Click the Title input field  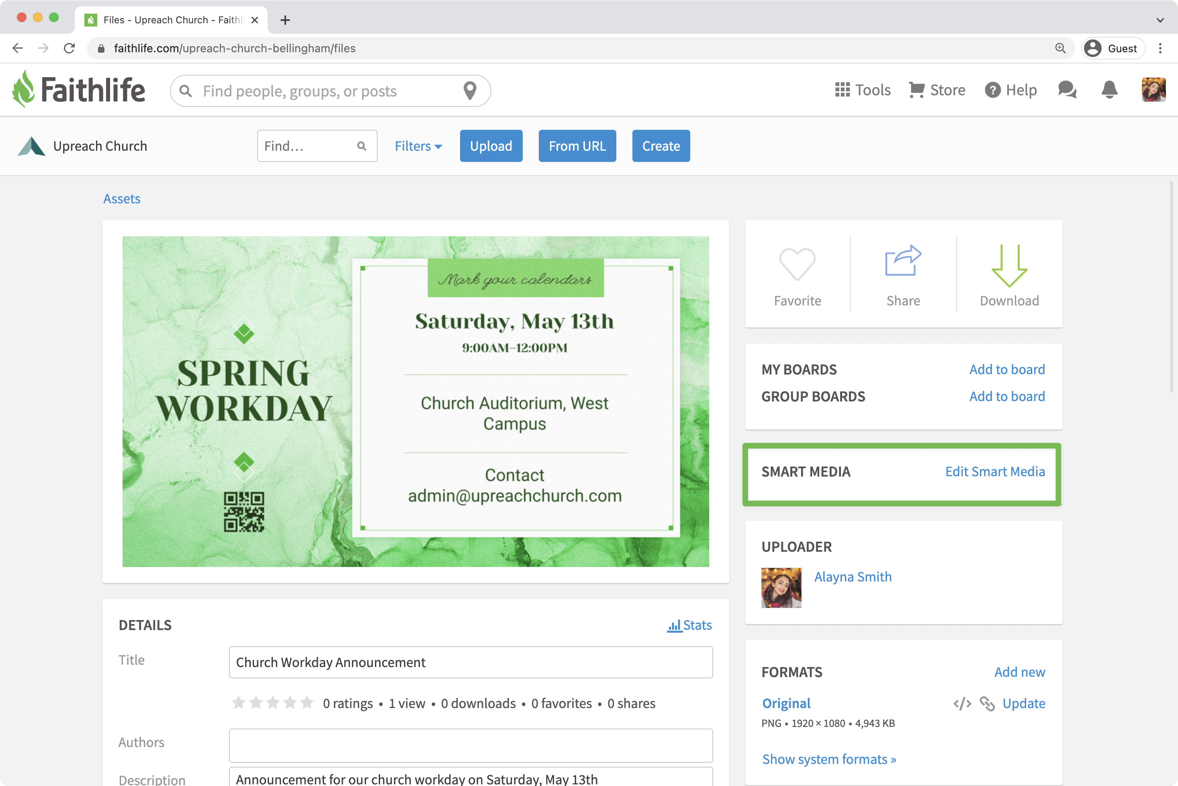point(470,662)
